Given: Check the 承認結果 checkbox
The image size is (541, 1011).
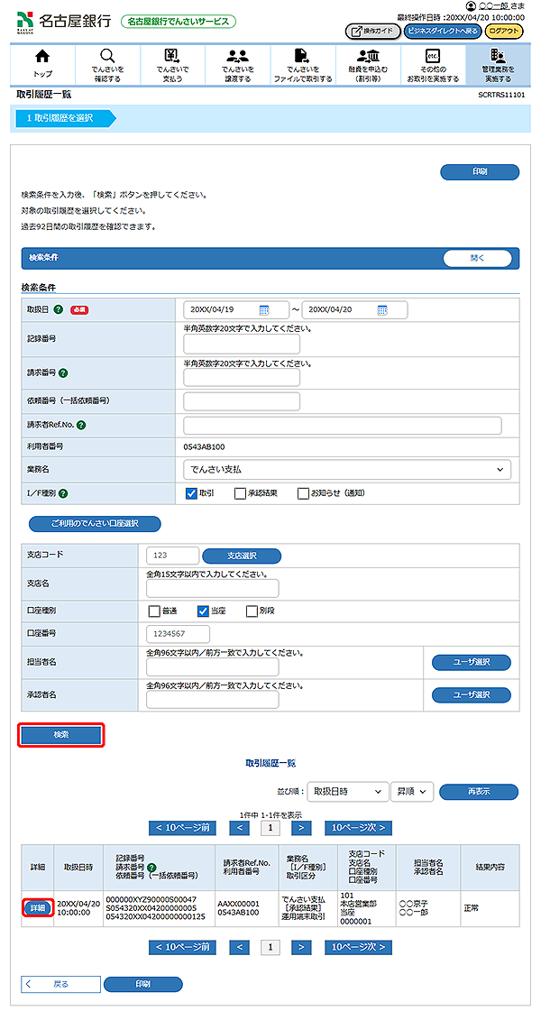Looking at the screenshot, I should pos(240,493).
